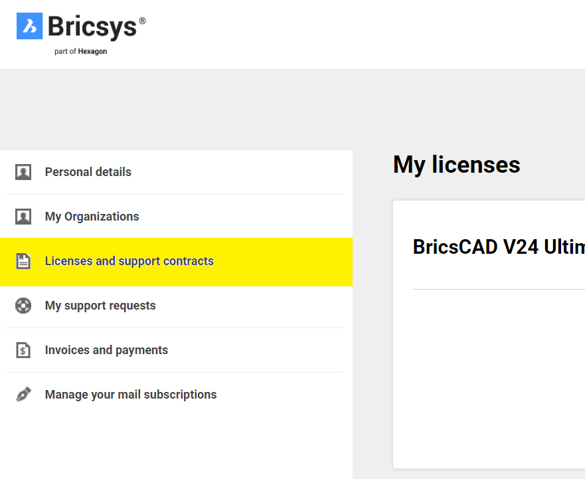Click the My Organizations portrait icon

point(23,217)
